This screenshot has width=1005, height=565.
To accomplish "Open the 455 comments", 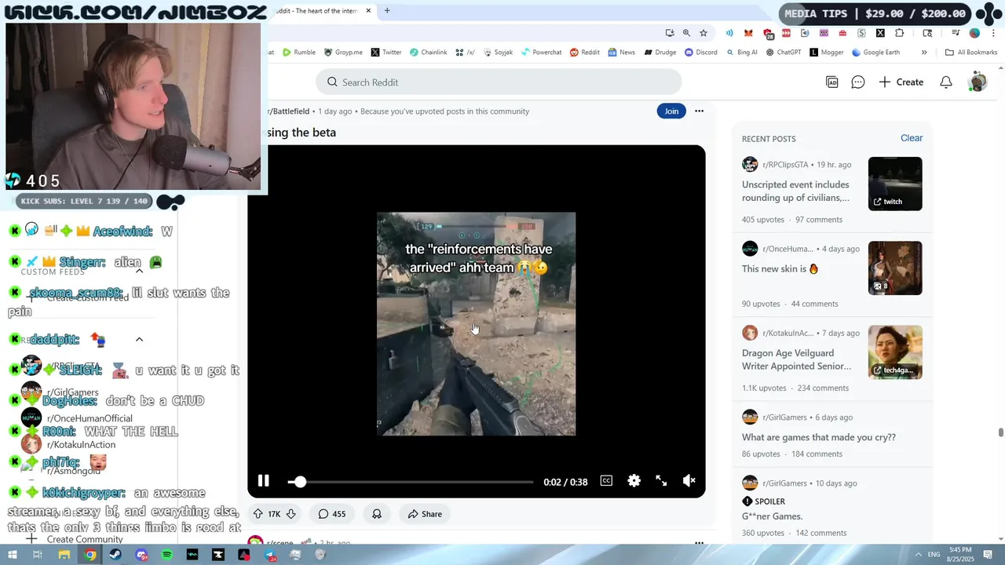I will click(331, 514).
